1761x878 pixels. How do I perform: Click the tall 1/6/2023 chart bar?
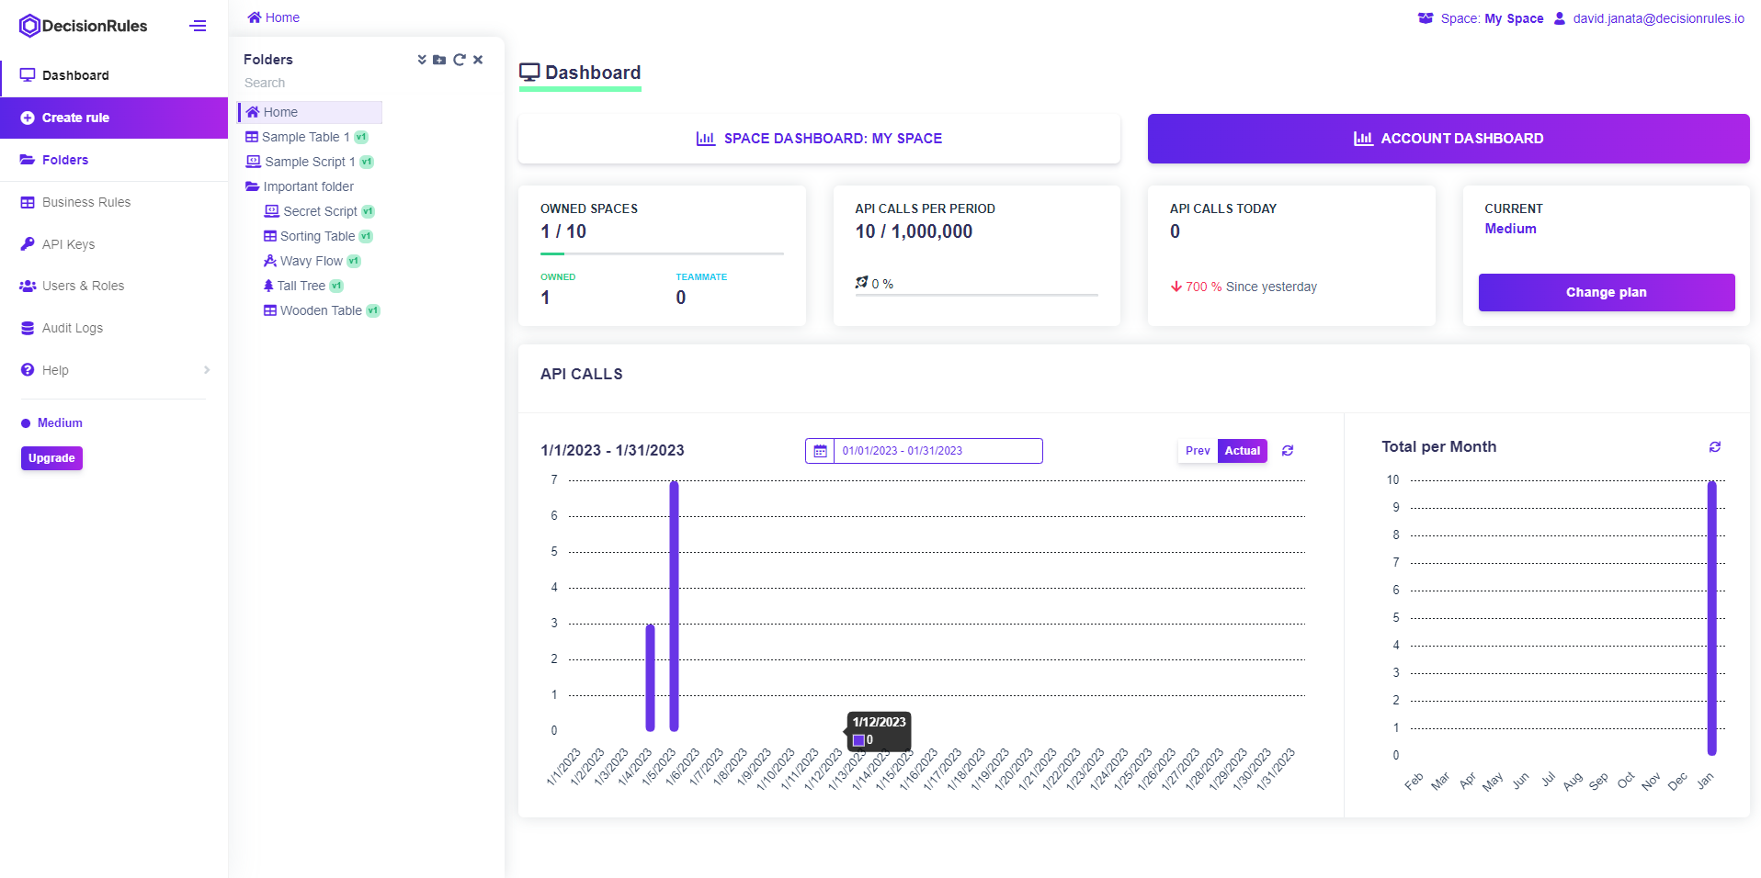pyautogui.click(x=674, y=606)
